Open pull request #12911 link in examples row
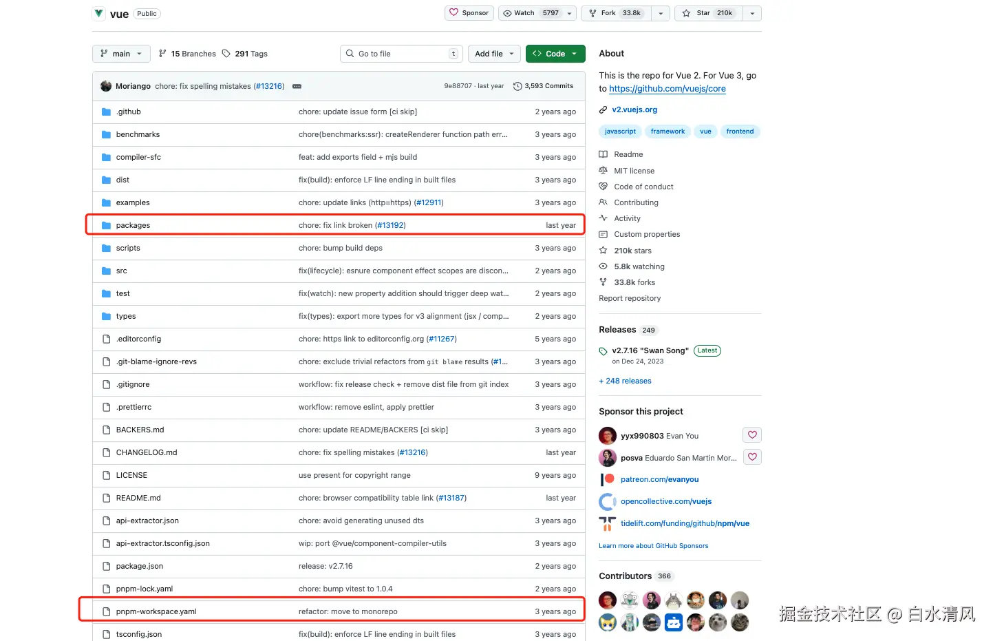The image size is (993, 641). pos(429,202)
